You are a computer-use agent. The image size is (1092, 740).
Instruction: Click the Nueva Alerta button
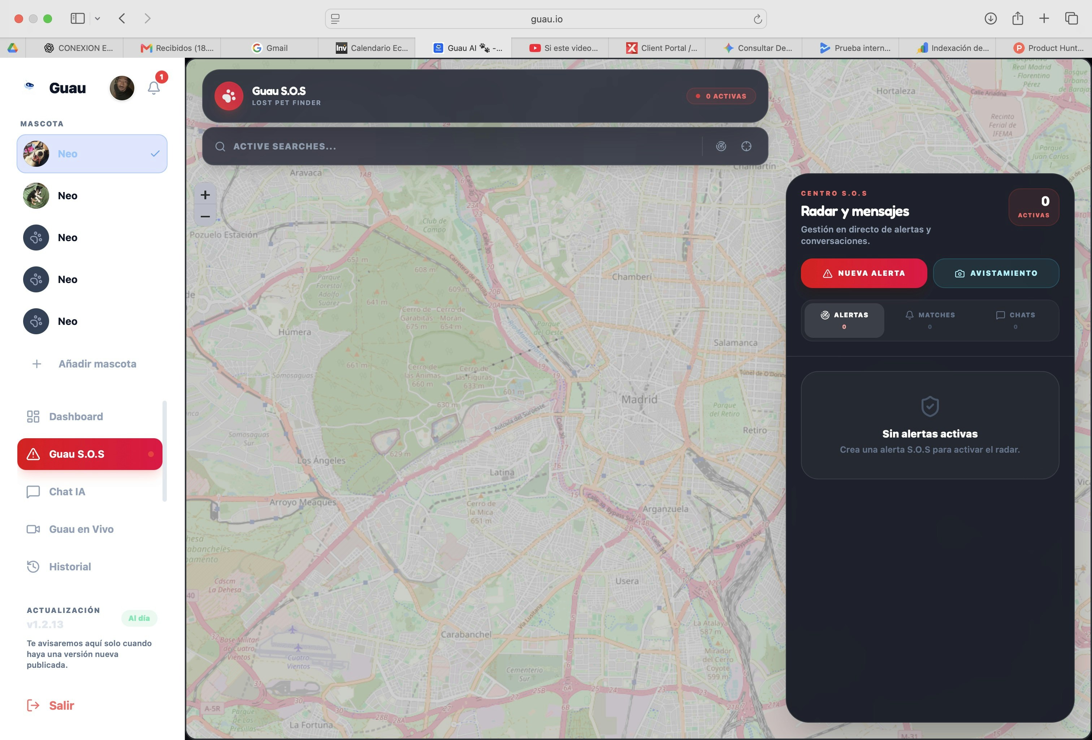864,273
